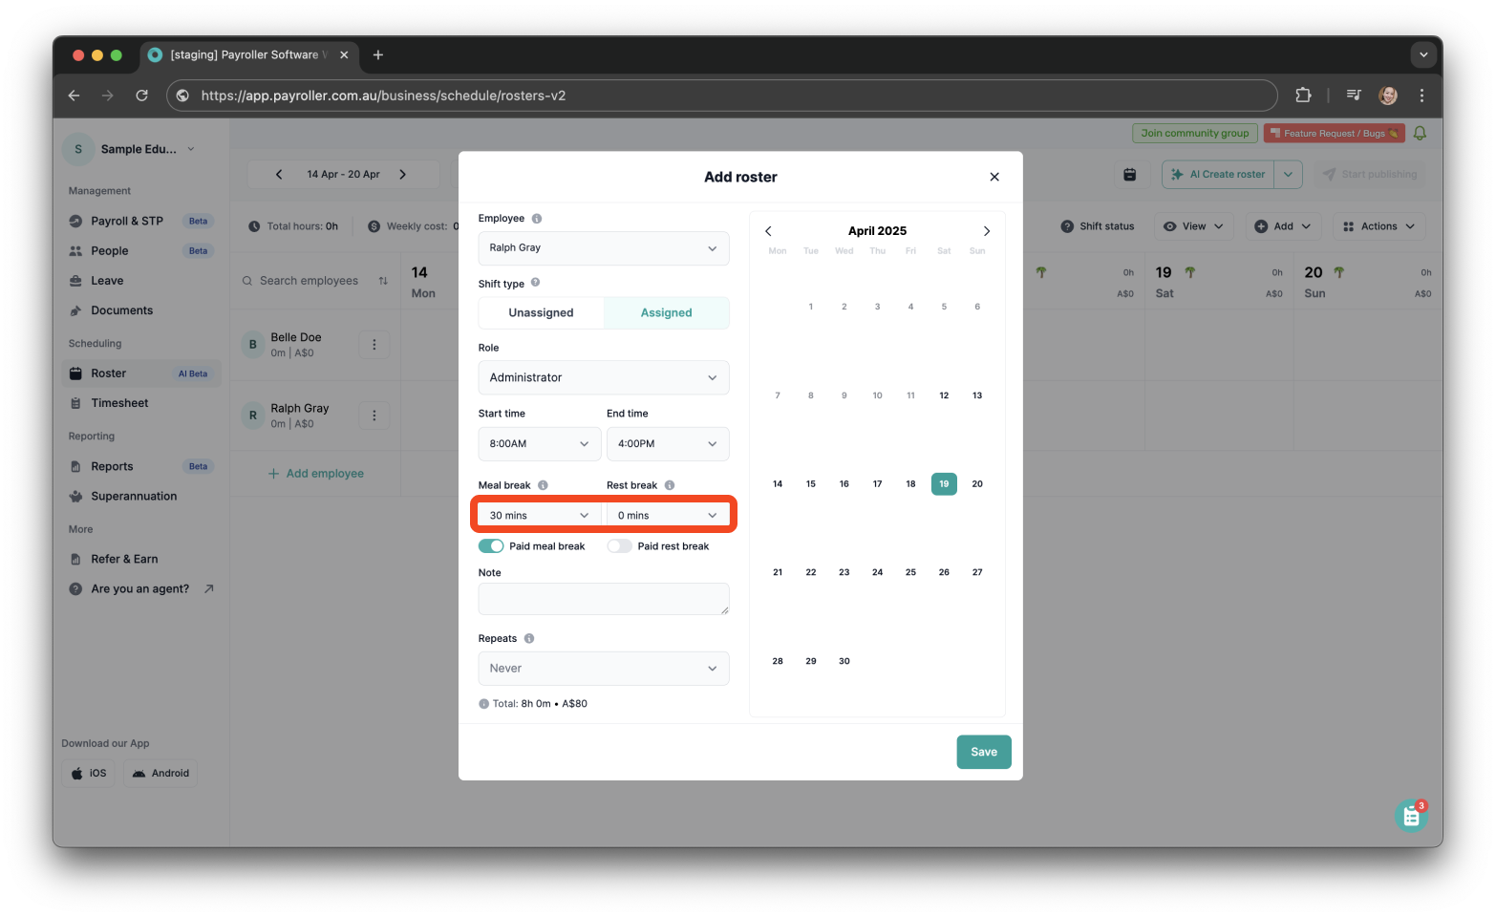Image resolution: width=1496 pixels, height=917 pixels.
Task: Open the Rest break 0 mins dropdown
Action: (x=668, y=515)
